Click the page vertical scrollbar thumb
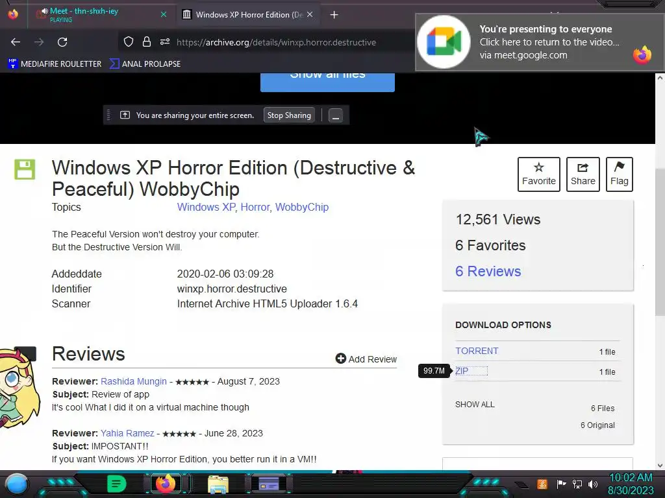Viewport: 665px width, 498px height. click(660, 241)
